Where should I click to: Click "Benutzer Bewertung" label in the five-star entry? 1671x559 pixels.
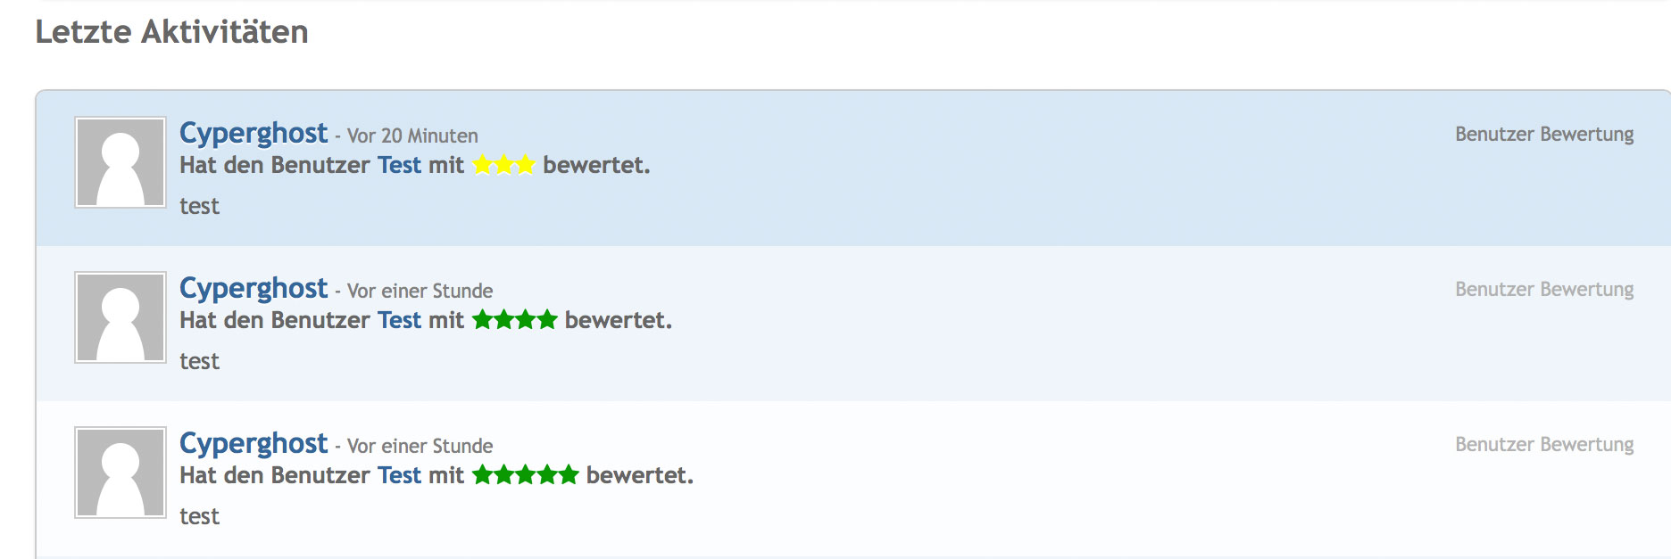[1544, 445]
